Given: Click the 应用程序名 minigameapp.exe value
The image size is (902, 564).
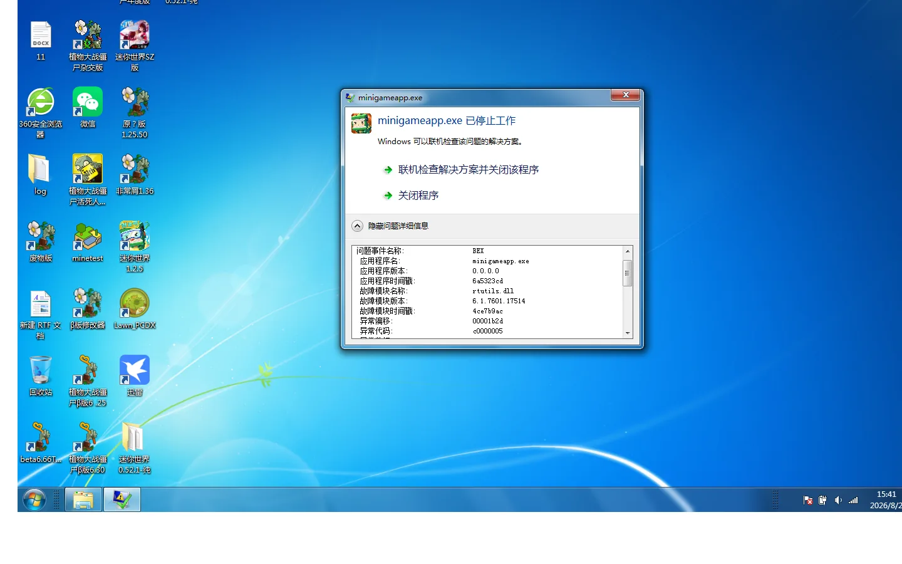Looking at the screenshot, I should 500,261.
